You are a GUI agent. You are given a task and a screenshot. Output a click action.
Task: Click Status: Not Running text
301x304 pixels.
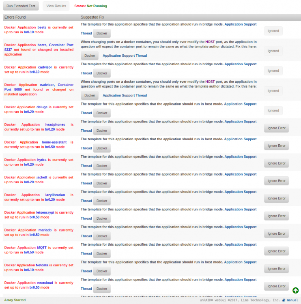[x=90, y=6]
